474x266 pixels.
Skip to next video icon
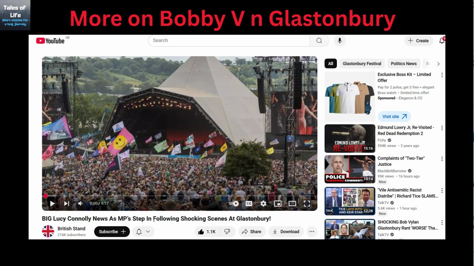pyautogui.click(x=66, y=204)
